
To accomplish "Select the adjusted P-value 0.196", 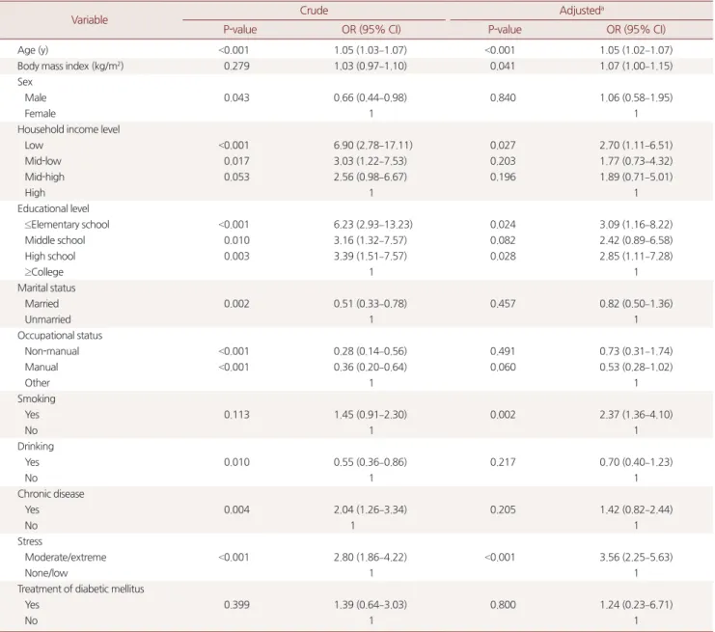I will [x=503, y=177].
